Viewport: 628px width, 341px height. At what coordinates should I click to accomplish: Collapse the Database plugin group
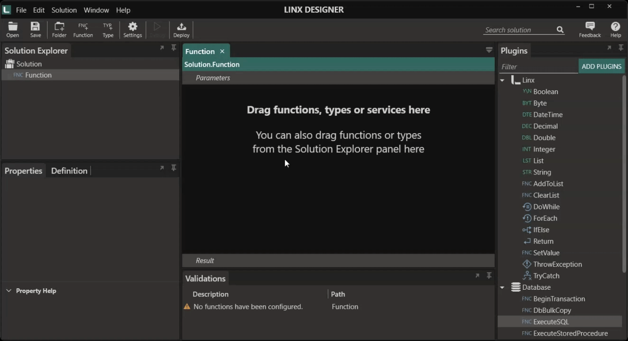tap(502, 287)
